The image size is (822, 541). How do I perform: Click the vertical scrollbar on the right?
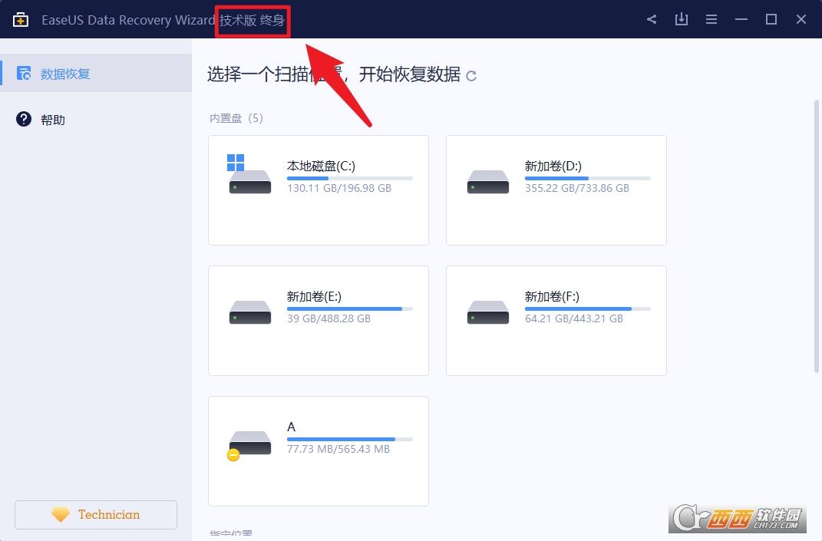click(x=816, y=236)
